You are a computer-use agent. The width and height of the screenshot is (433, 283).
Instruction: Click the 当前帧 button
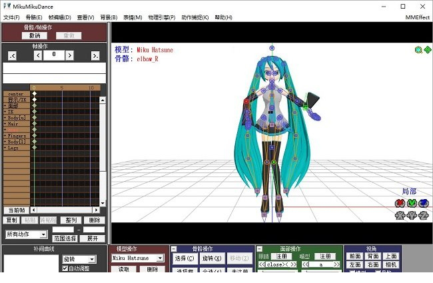tap(17, 210)
